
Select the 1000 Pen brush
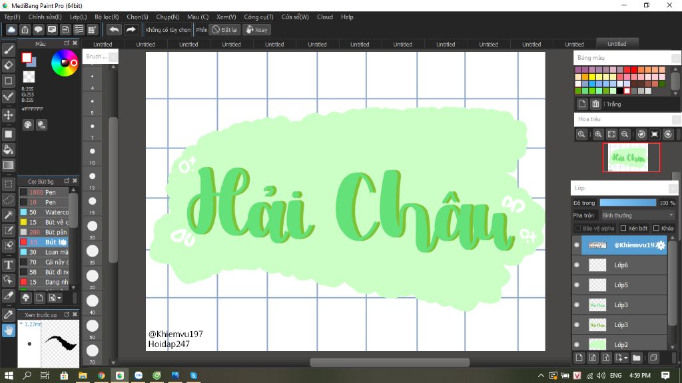pos(43,192)
